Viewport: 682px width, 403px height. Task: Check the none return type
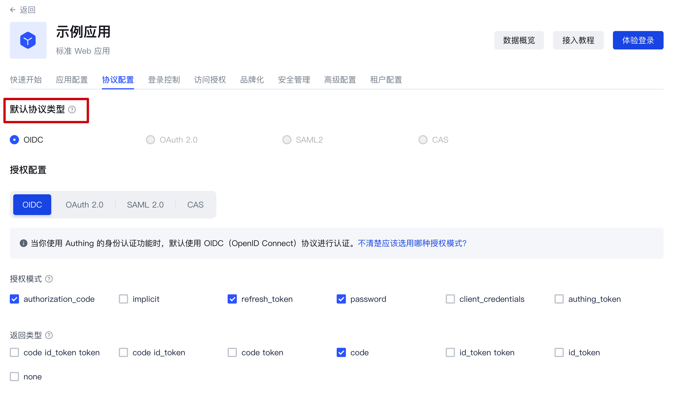[x=14, y=376]
